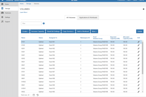Edit volume H2V2 with pencil icon
Image resolution: width=146 pixels, height=97 pixels.
click(139, 58)
